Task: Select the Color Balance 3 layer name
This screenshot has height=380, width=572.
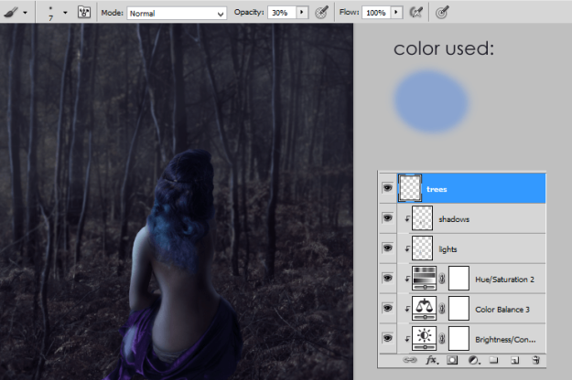Action: pos(502,310)
